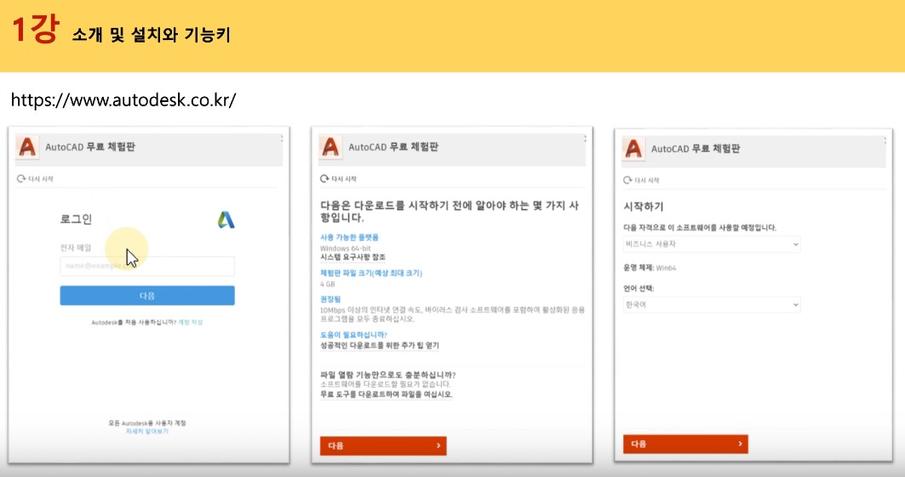Click the AutoCAD logo in download info panel
The image size is (905, 477).
(330, 147)
